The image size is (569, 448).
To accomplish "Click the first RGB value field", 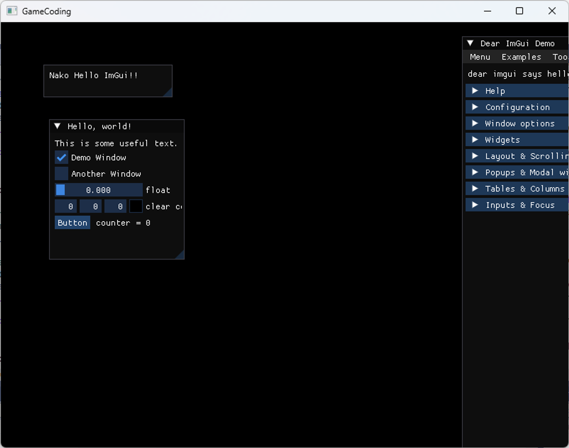I will [x=66, y=206].
